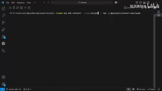Select the first terminal instance in list
Image resolution: width=162 pixels, height=91 pixels.
(x=159, y=12)
